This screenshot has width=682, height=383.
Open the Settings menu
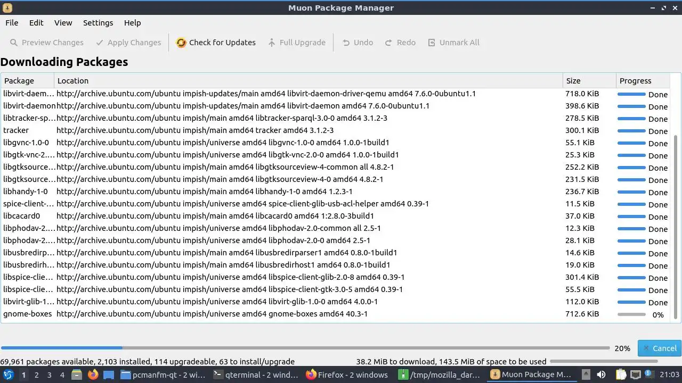click(98, 23)
